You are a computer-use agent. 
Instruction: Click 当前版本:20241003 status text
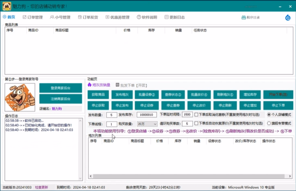(x=17, y=187)
